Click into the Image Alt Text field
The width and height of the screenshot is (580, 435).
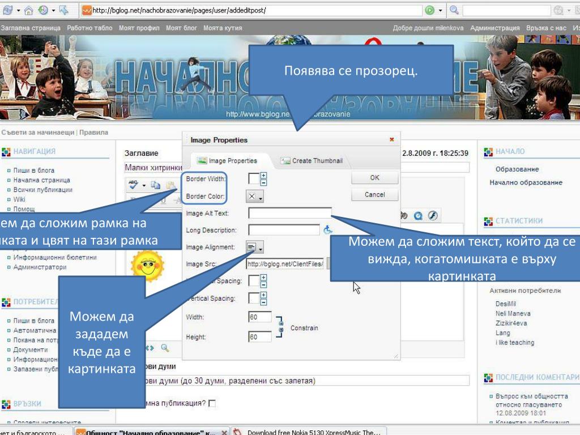click(289, 213)
